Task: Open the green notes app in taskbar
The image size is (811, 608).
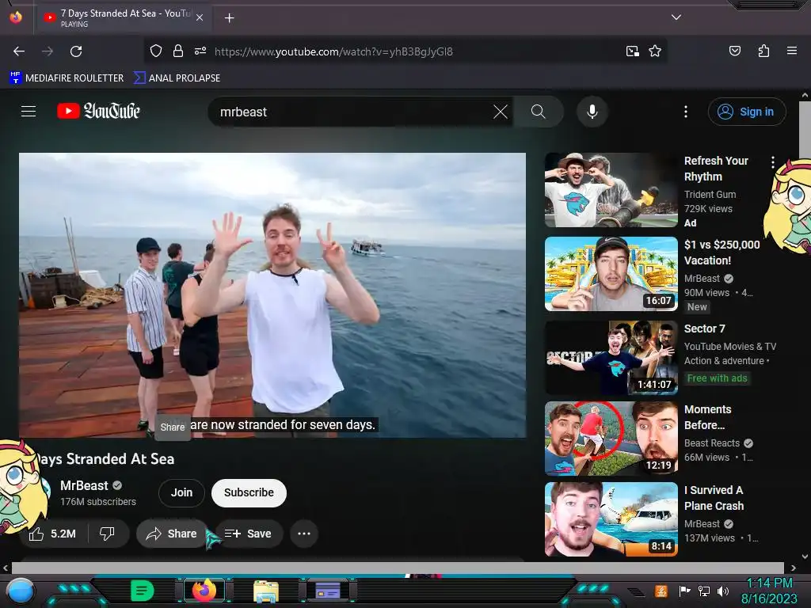Action: click(142, 591)
